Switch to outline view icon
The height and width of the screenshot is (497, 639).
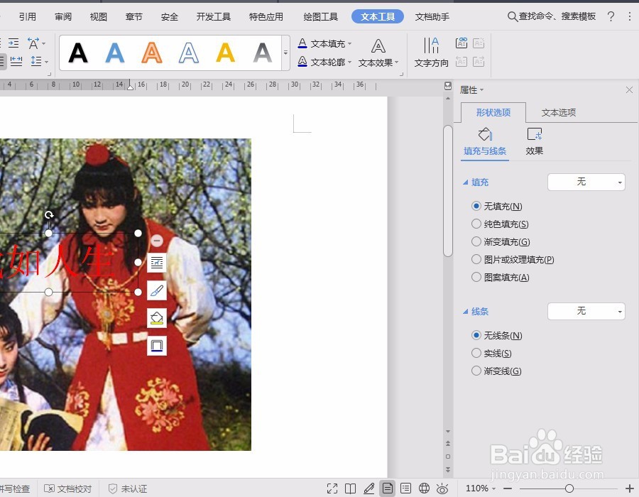click(405, 488)
